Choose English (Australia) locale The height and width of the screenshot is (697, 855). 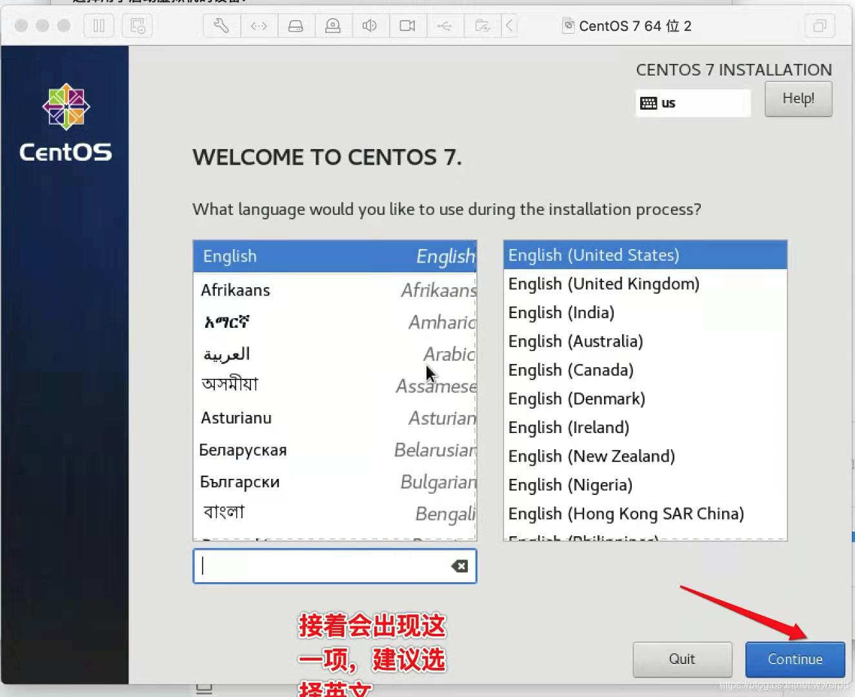point(645,341)
